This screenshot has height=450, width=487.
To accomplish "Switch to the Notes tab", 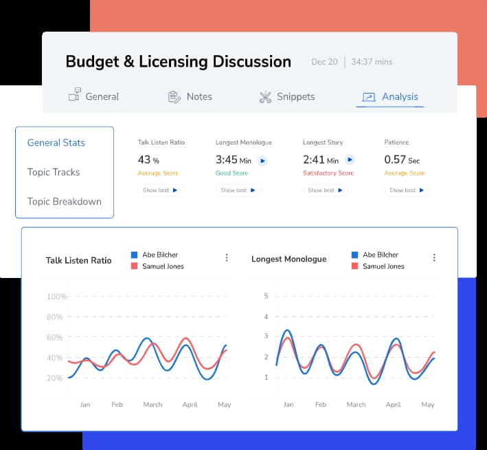I will tap(190, 96).
